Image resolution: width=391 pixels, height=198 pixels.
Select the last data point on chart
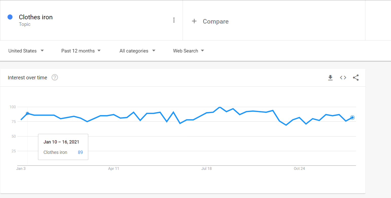(x=352, y=117)
